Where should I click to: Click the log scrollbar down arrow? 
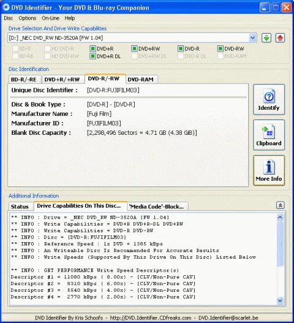tap(280, 300)
